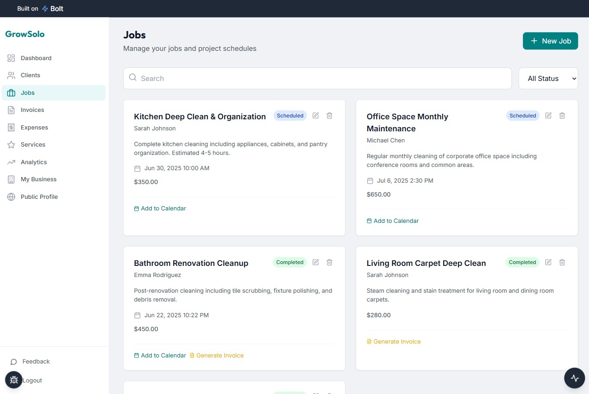Click the $450.00 price value
Image resolution: width=589 pixels, height=394 pixels.
[146, 329]
